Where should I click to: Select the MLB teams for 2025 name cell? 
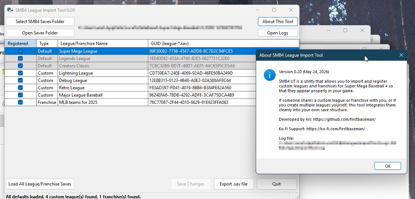click(103, 102)
